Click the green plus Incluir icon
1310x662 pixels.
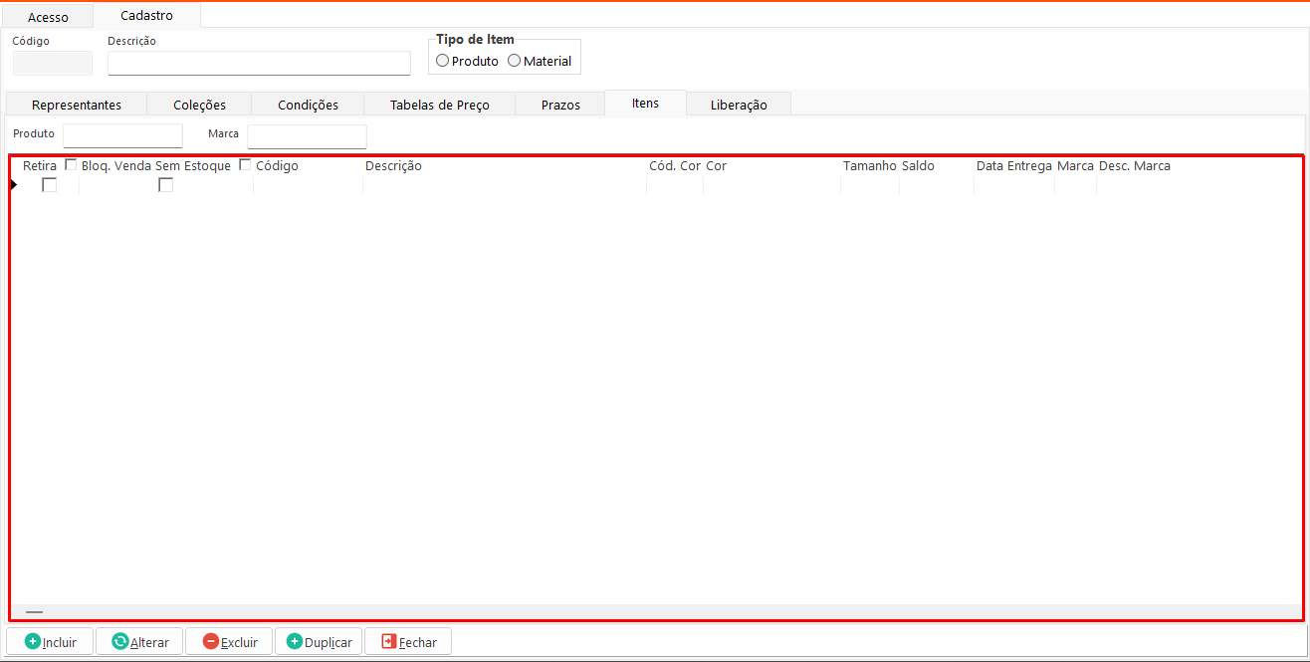[x=33, y=642]
